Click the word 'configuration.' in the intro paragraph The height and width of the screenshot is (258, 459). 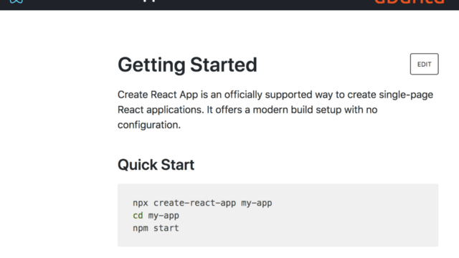pos(149,125)
